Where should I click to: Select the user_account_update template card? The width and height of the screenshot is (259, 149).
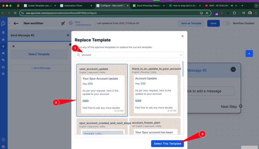pos(102,90)
